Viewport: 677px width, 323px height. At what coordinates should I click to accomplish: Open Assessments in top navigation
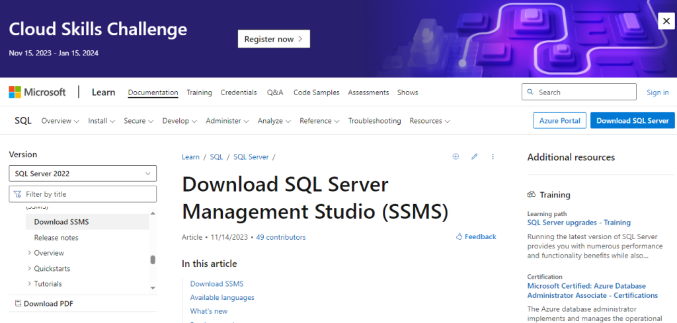(x=368, y=92)
